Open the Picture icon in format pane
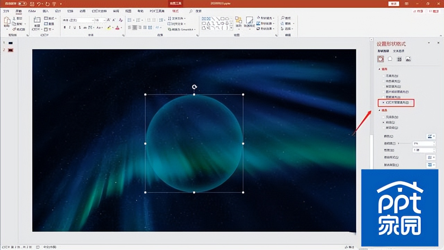 (408, 59)
